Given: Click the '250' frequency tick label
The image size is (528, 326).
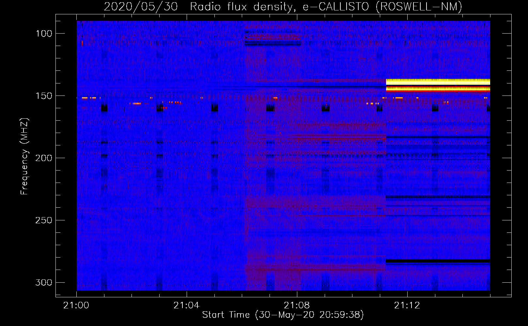Looking at the screenshot, I should [x=44, y=220].
